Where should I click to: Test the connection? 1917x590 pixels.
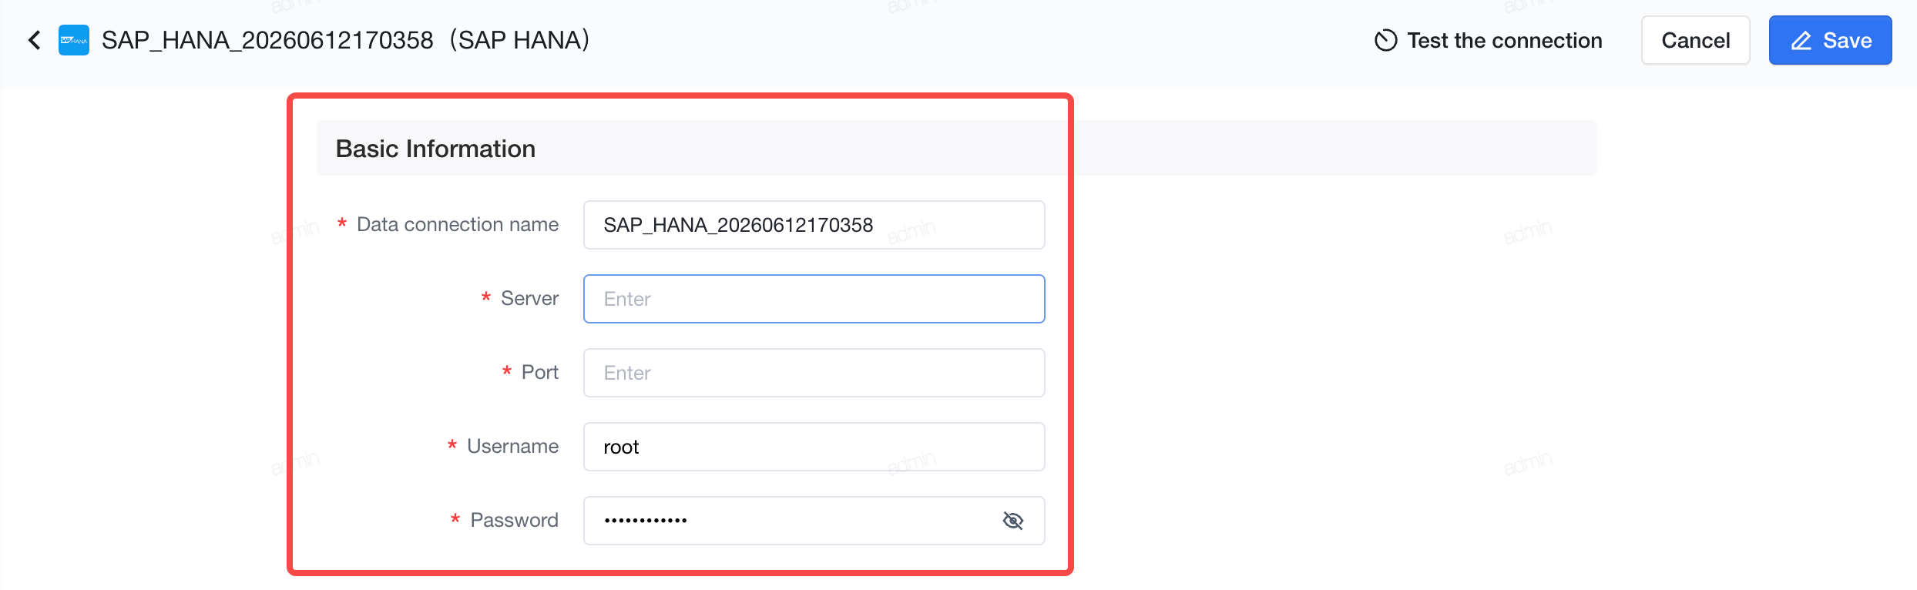(x=1488, y=40)
